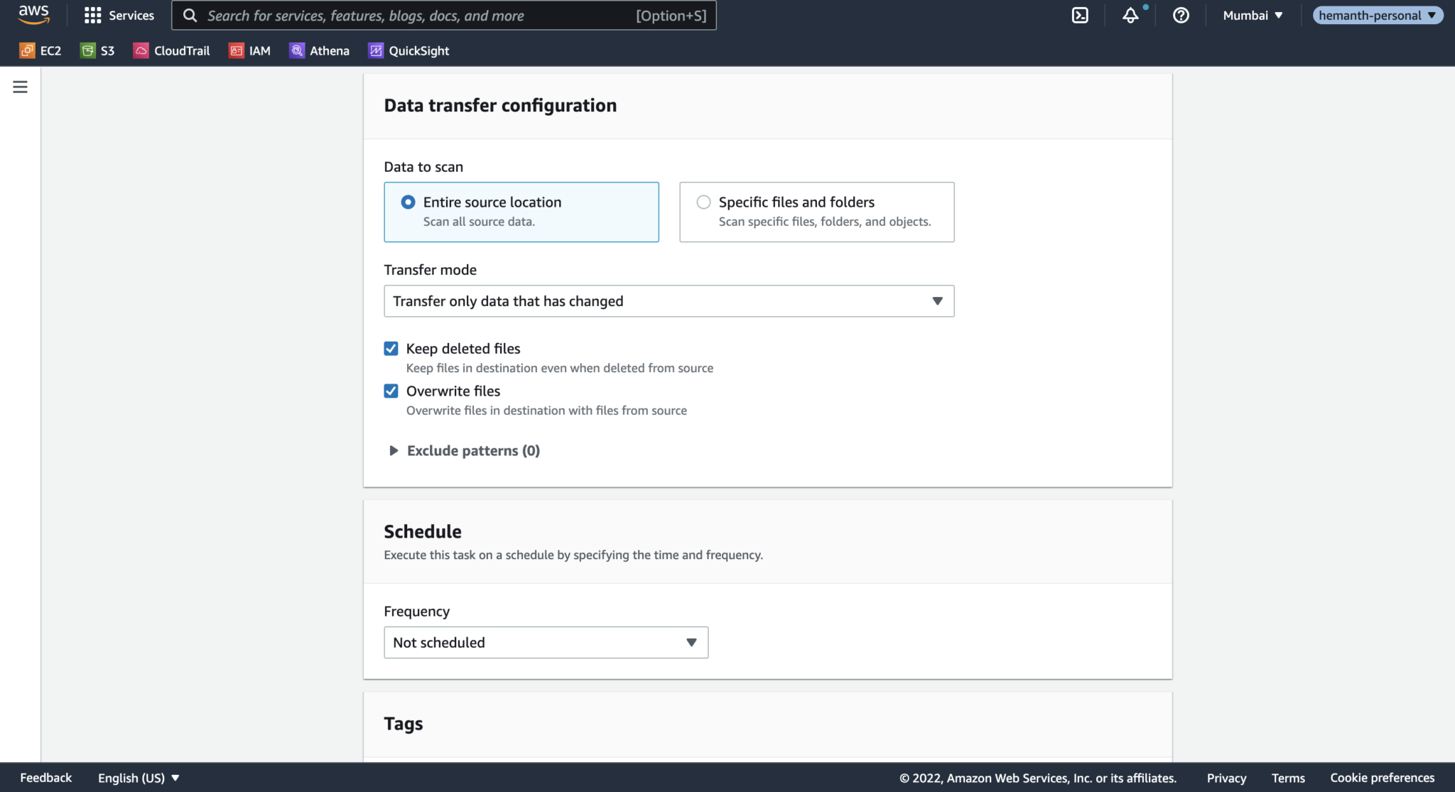This screenshot has width=1455, height=792.
Task: Open the IAM console shortcut
Action: [x=249, y=50]
